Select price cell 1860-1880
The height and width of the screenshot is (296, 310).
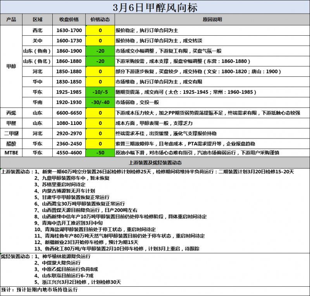(x=69, y=61)
